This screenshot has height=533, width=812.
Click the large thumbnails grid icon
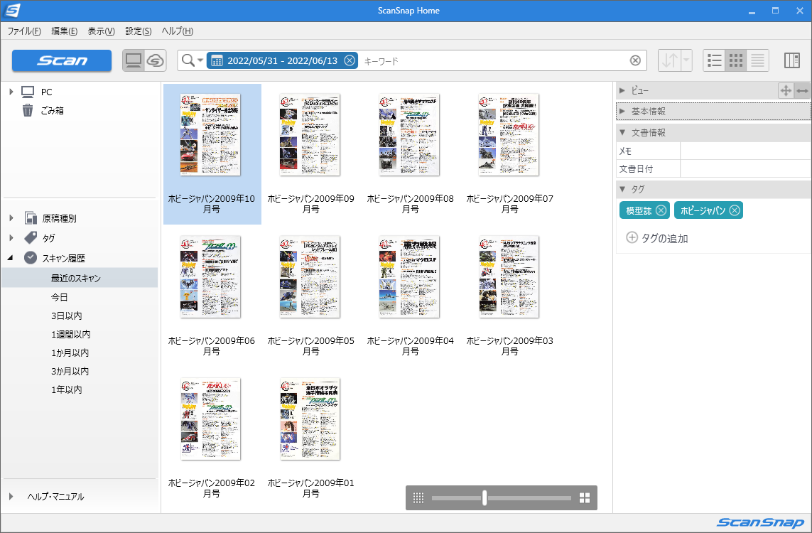(585, 497)
